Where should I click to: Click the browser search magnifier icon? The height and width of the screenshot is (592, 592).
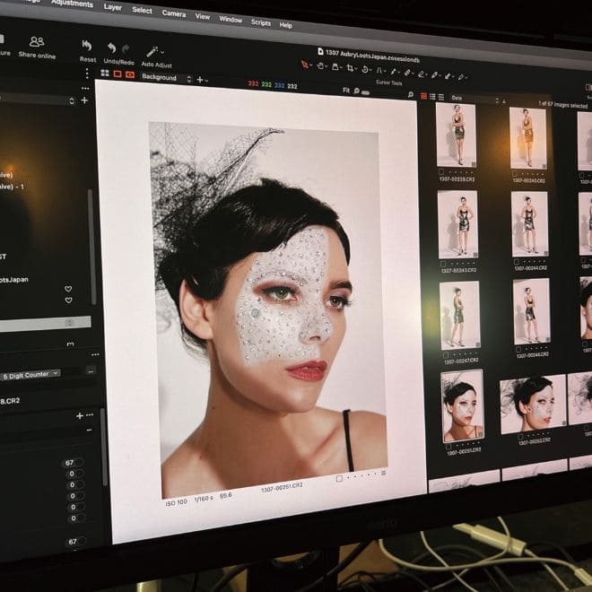411,95
